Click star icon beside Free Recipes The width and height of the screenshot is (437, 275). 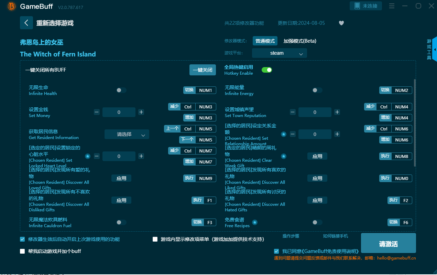click(x=255, y=222)
